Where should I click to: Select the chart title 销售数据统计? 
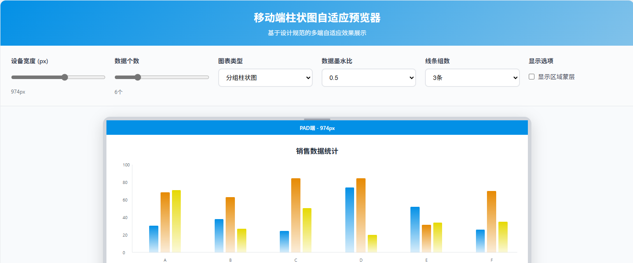click(316, 151)
